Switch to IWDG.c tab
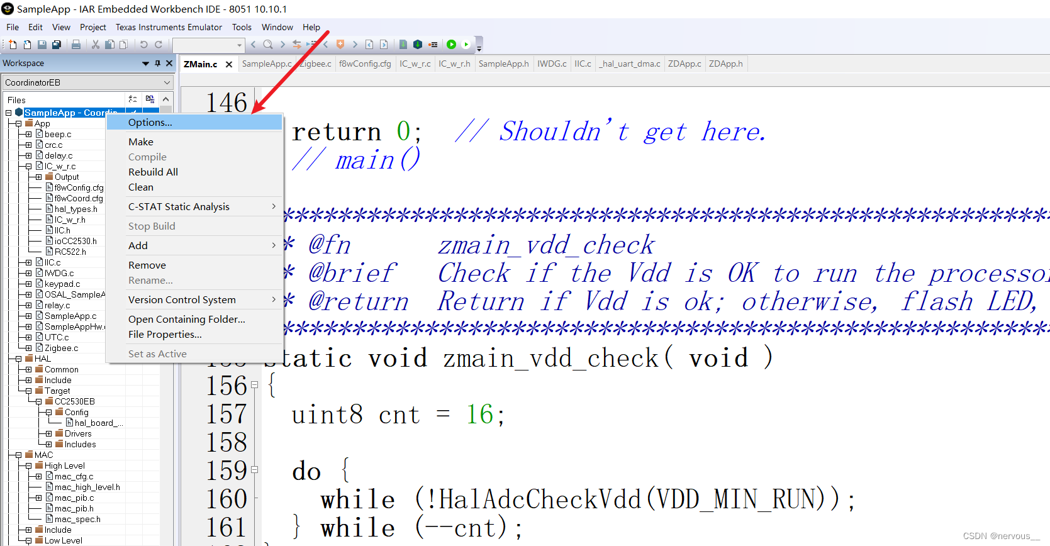 pyautogui.click(x=552, y=64)
